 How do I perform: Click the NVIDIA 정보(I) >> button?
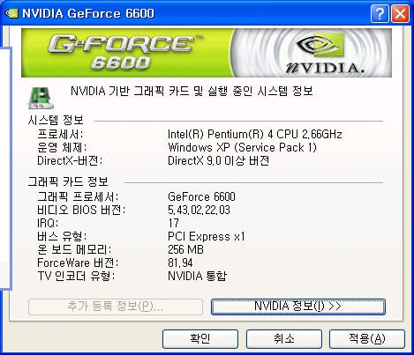click(297, 307)
